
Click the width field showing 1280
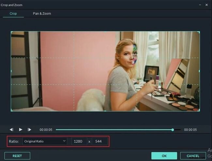point(79,141)
